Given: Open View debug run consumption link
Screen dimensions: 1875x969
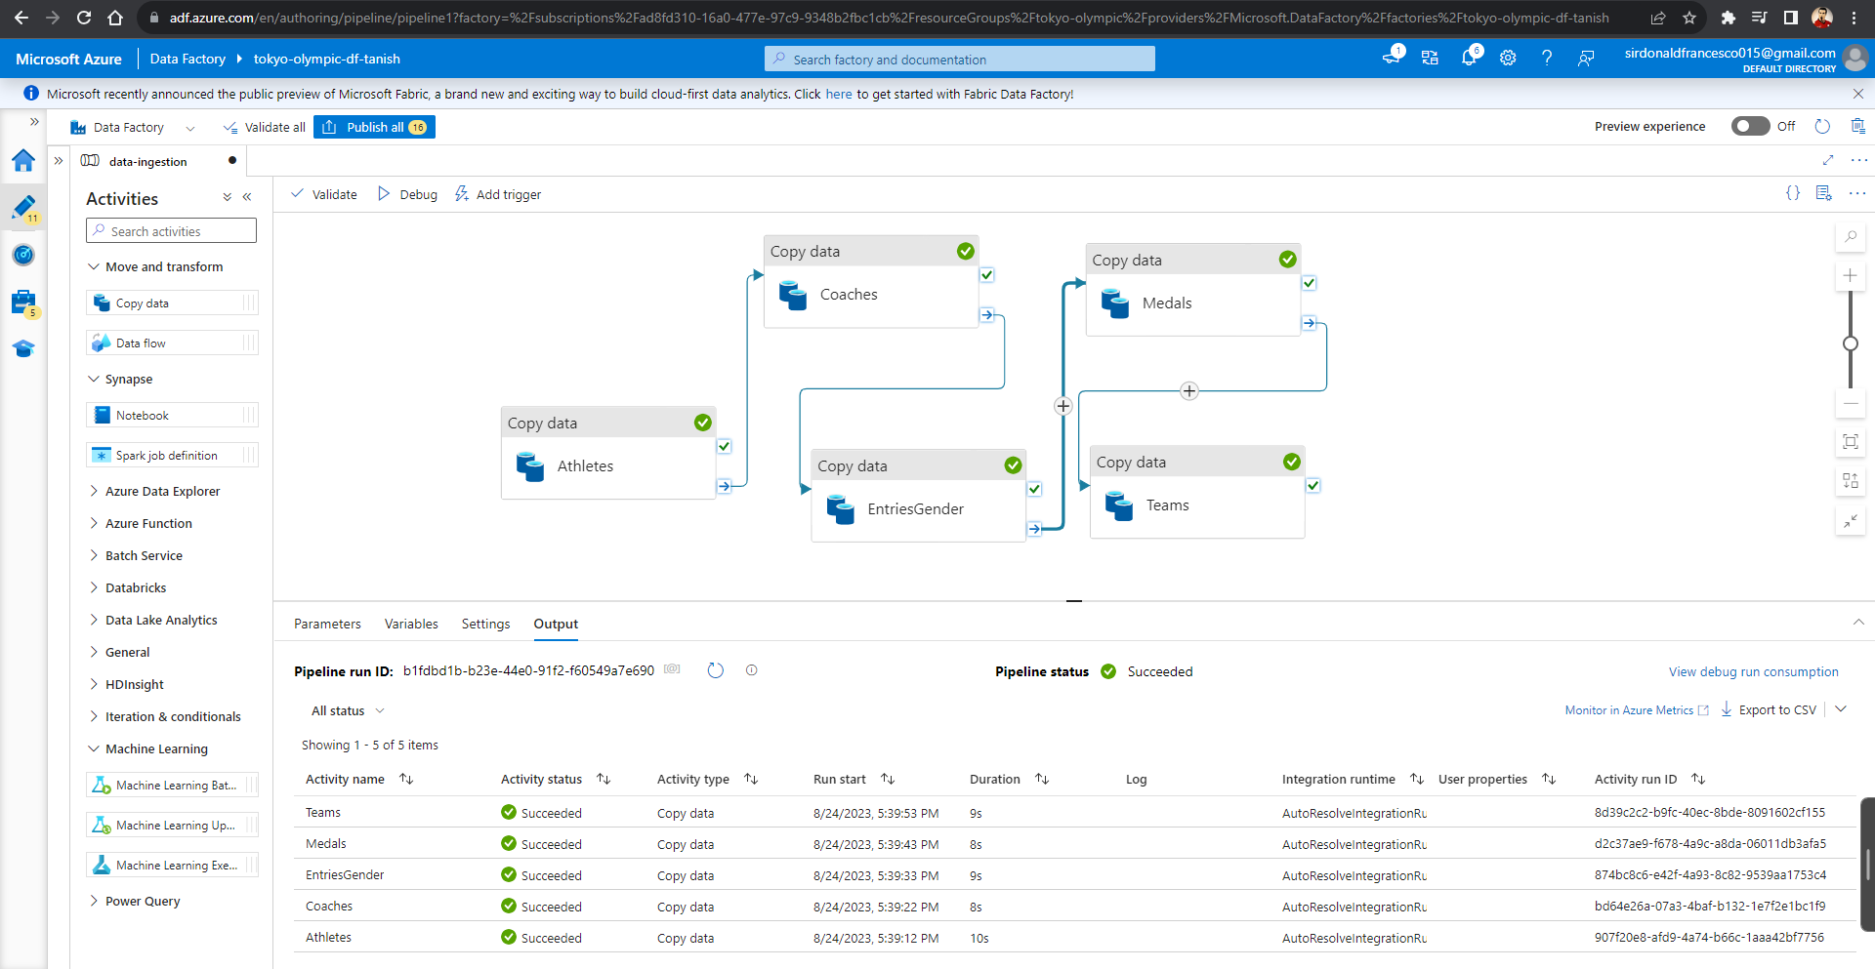Looking at the screenshot, I should (x=1753, y=671).
